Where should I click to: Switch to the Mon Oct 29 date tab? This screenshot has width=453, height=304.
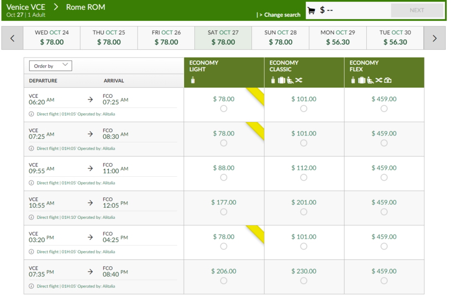pos(338,38)
